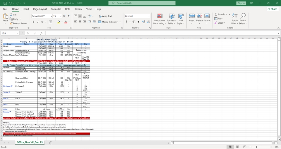
Task: Open Conditional Formatting icon
Action: click(160, 16)
